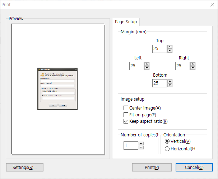
Task: Cancel the print dialog
Action: pos(194,168)
